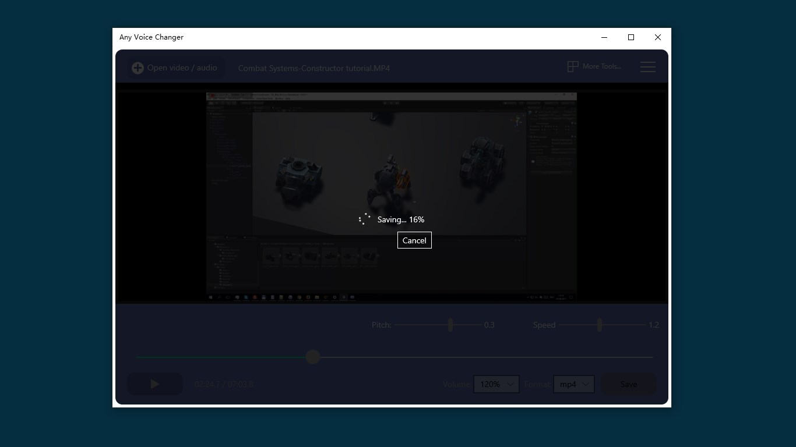Click the 02:24.7 / 07:03.8 time display

(x=224, y=384)
